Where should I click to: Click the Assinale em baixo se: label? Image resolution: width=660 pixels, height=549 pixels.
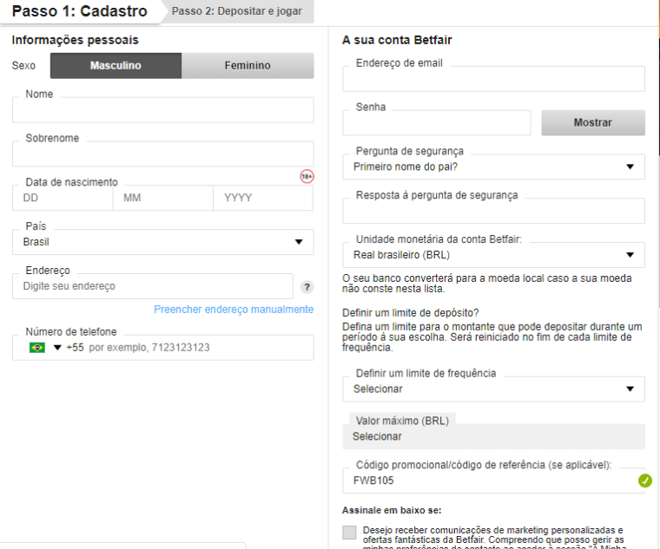(x=392, y=510)
